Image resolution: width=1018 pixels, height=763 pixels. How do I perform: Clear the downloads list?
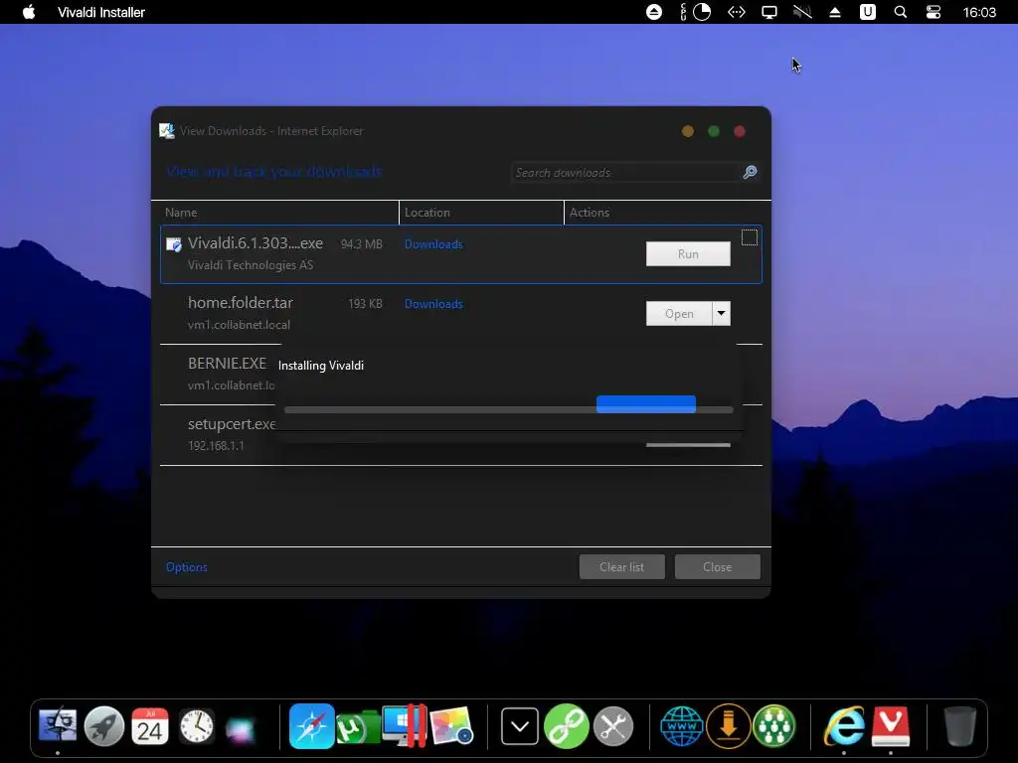tap(622, 566)
